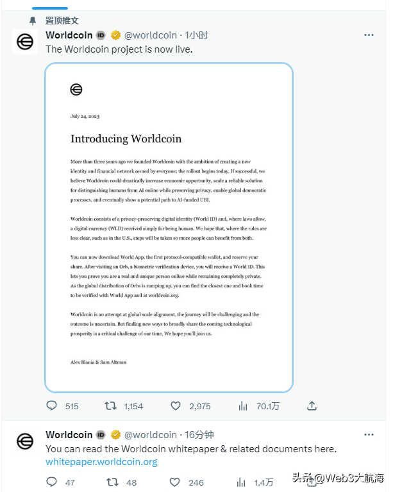View analytics for the first Worldcoin tweet
This screenshot has width=393, height=492.
[x=243, y=406]
